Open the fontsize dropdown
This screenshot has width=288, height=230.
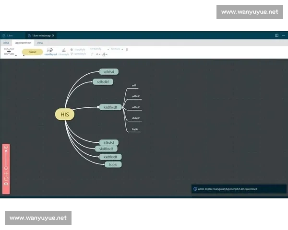click(117, 49)
